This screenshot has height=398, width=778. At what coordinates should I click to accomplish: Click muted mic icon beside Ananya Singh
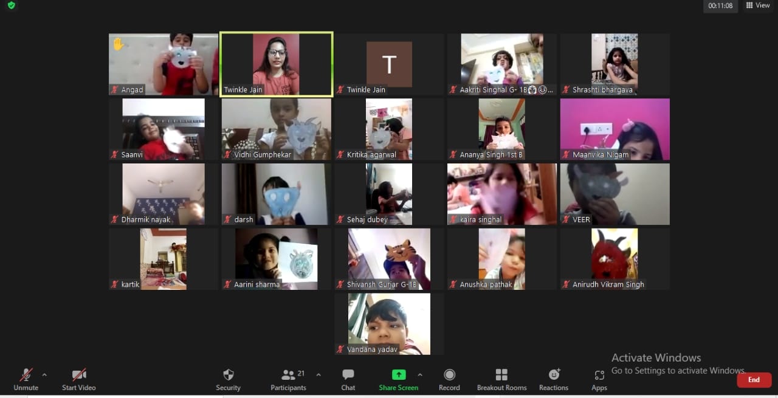(x=453, y=155)
